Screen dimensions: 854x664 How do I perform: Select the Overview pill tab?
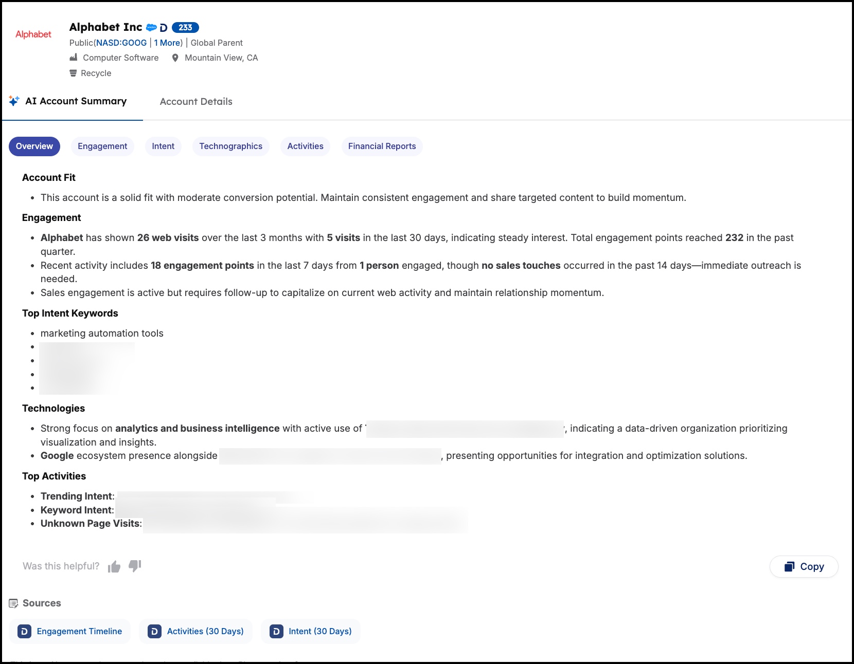34,146
